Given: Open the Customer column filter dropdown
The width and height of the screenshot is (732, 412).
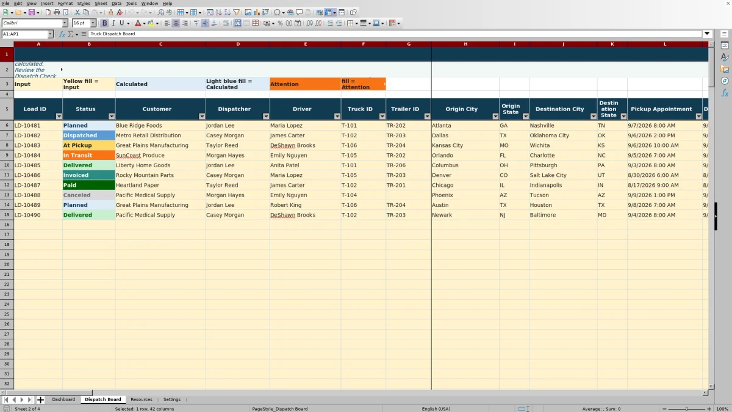Looking at the screenshot, I should pos(202,116).
